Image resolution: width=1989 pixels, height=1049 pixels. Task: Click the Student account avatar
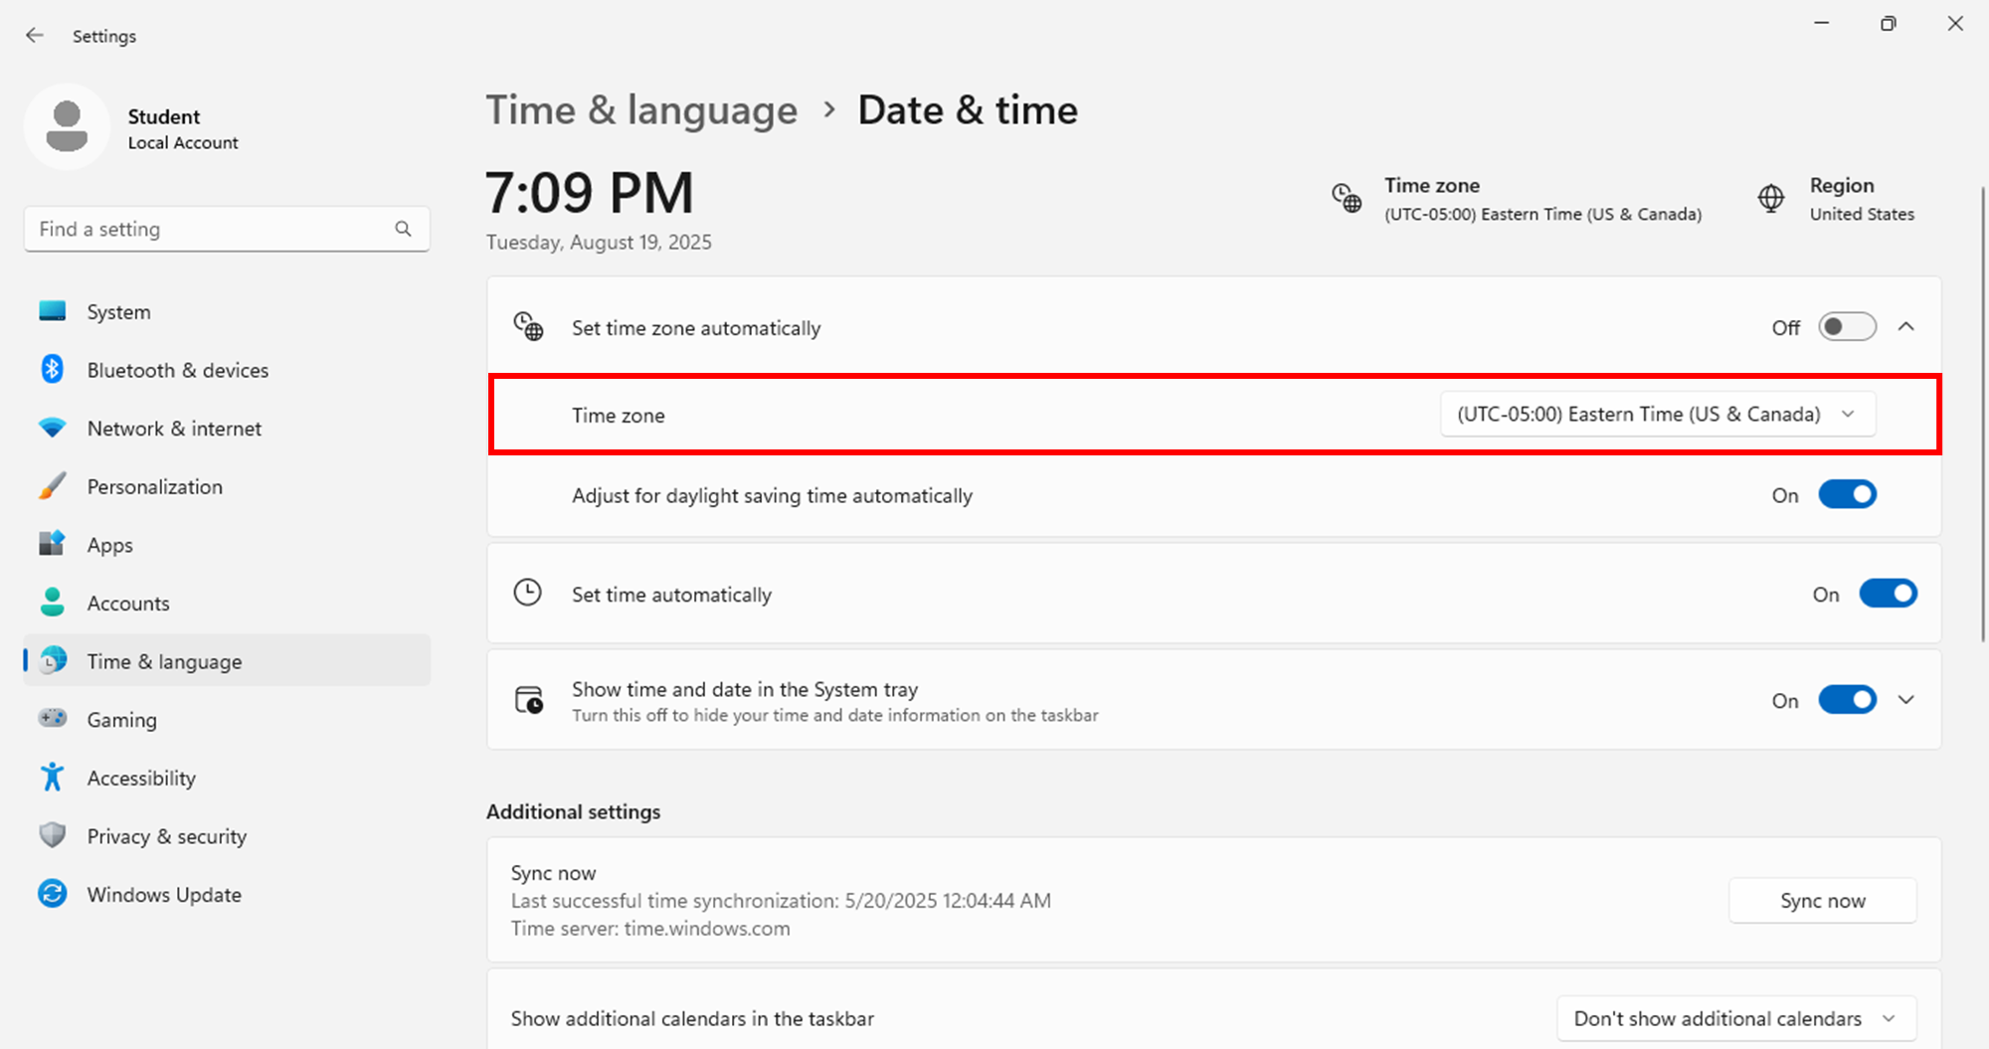point(67,127)
